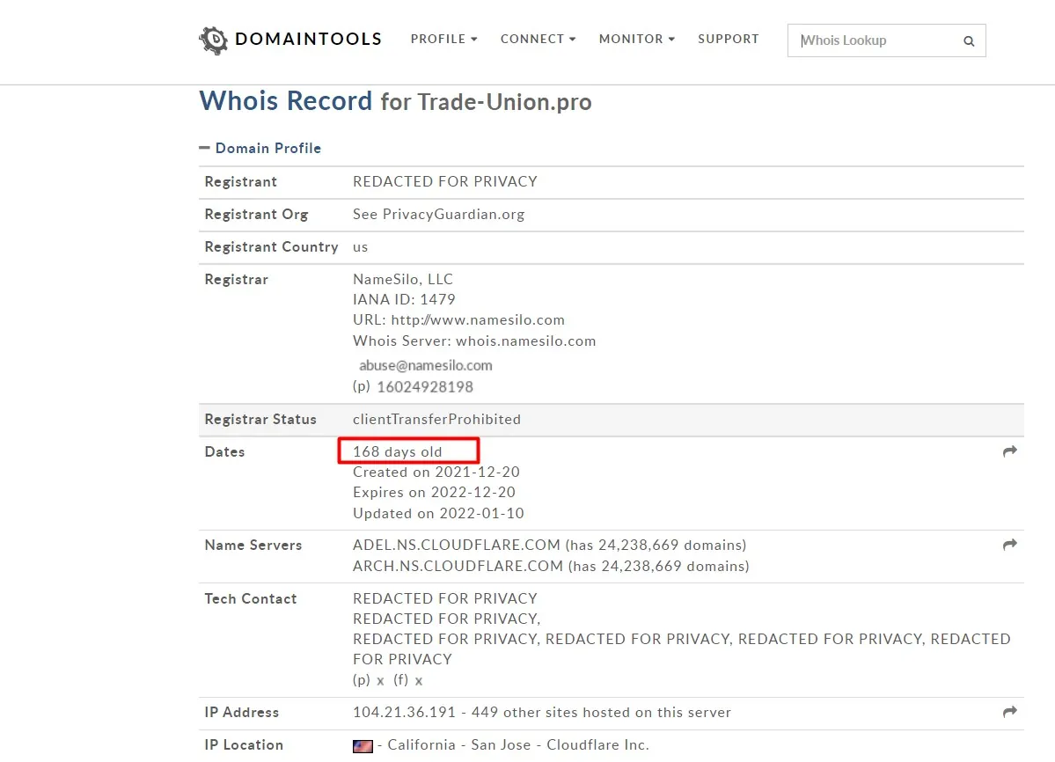
Task: Collapse the Domain Profile section
Action: click(x=260, y=148)
